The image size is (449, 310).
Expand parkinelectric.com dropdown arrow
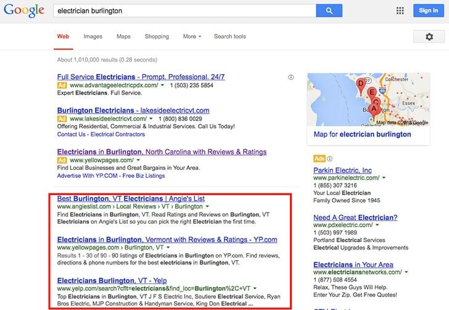(384, 178)
